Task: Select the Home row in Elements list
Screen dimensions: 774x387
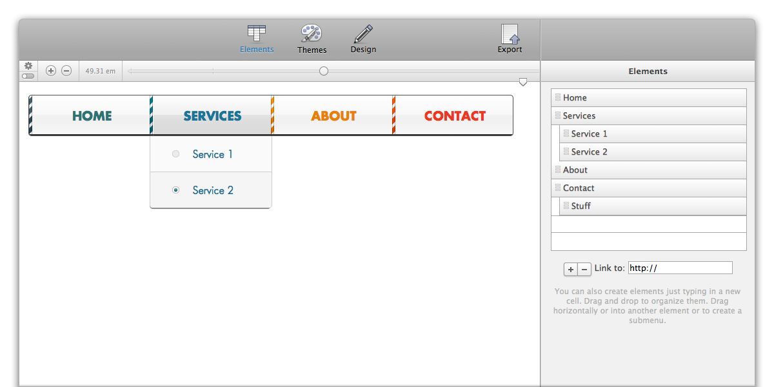Action: (x=649, y=98)
